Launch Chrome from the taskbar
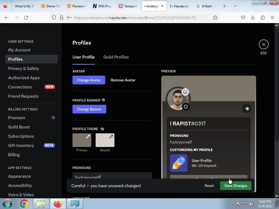The image size is (279, 209). tap(24, 204)
